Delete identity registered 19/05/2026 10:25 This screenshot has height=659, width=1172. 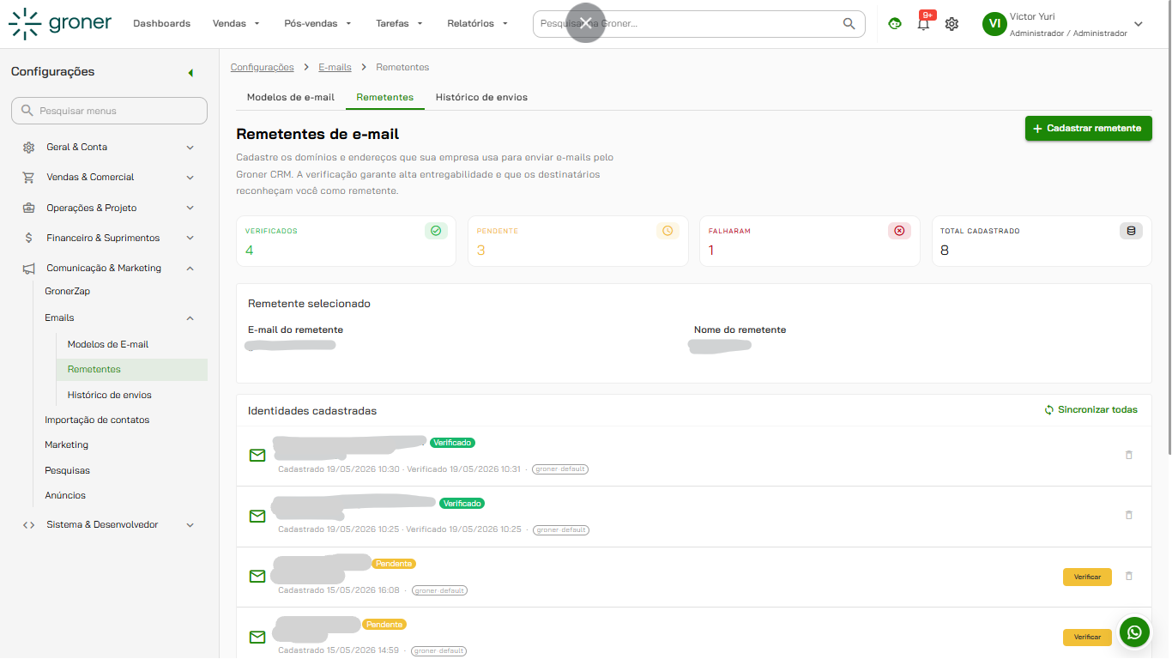1129,515
